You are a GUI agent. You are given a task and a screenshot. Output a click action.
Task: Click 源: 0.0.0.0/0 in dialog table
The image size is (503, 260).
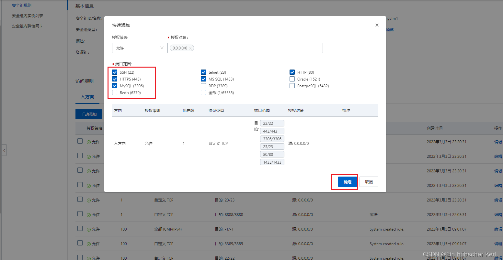[x=298, y=144]
